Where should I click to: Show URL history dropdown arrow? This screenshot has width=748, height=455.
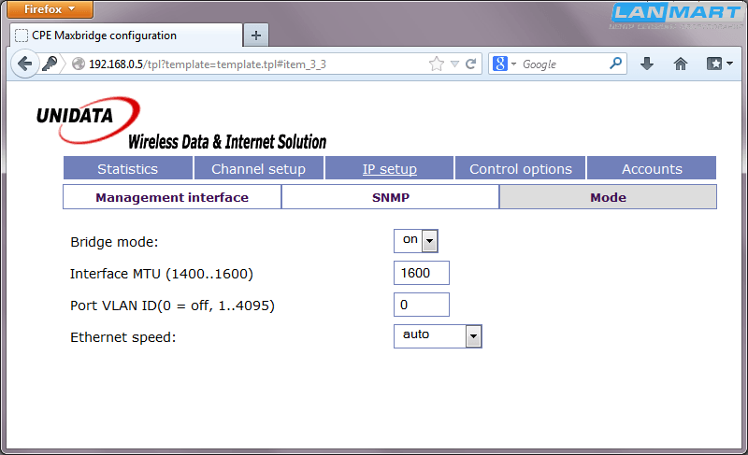(x=454, y=64)
